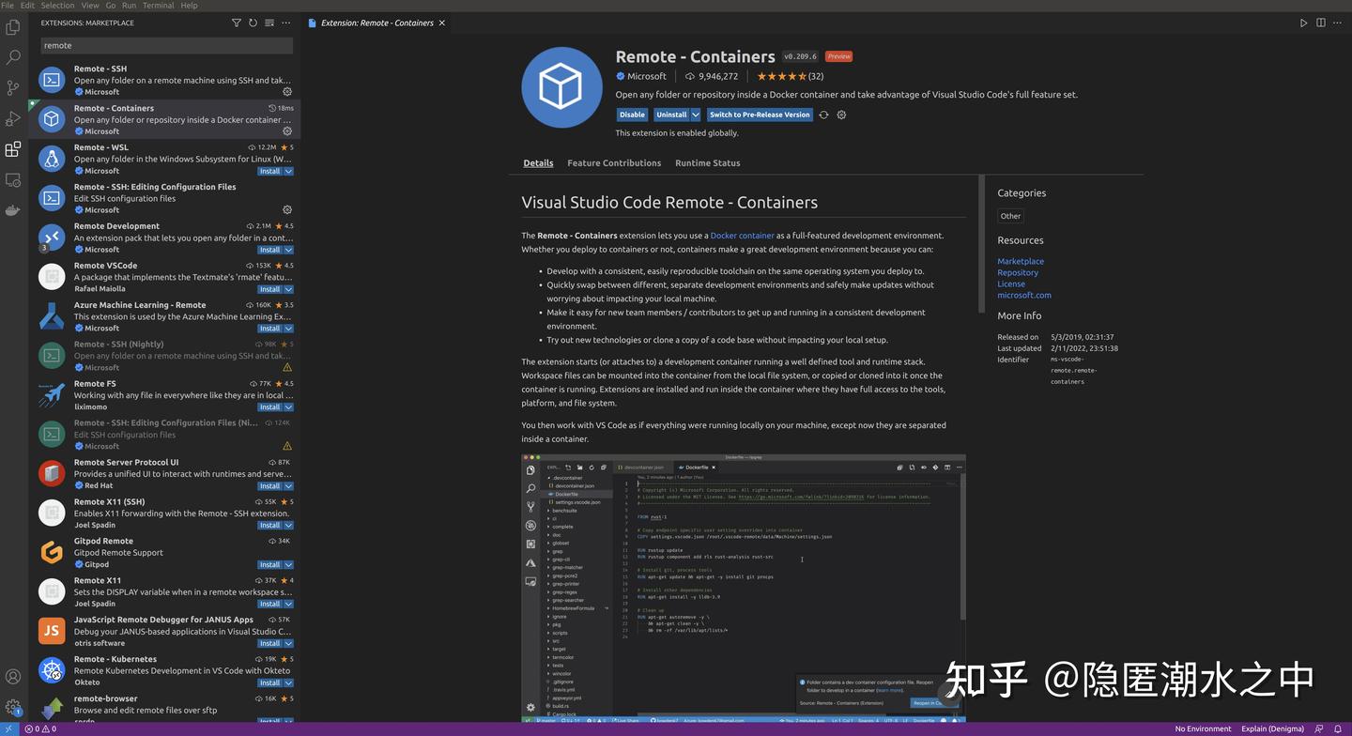Click the extension search input field
1352x736 pixels.
[x=165, y=45]
